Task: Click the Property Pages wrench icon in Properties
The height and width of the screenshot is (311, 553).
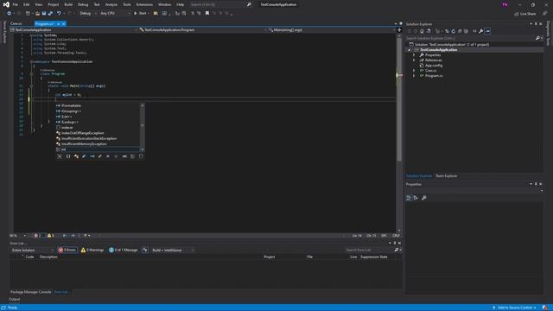Action: click(424, 198)
